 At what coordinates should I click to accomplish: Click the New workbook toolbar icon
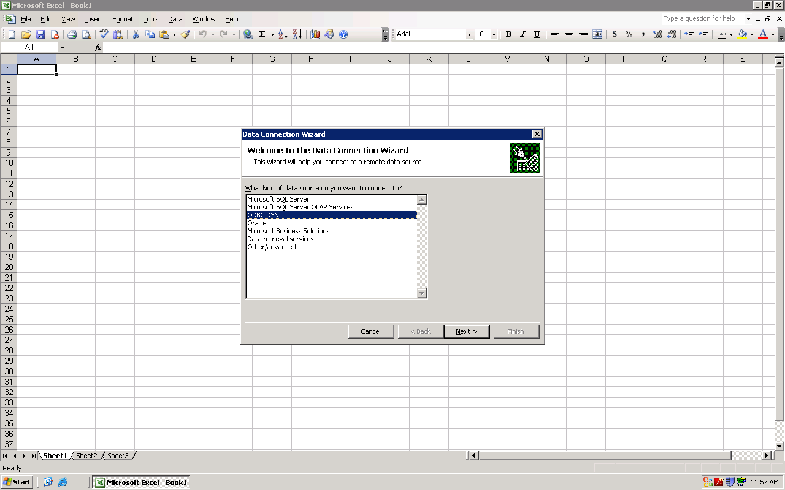pos(12,34)
